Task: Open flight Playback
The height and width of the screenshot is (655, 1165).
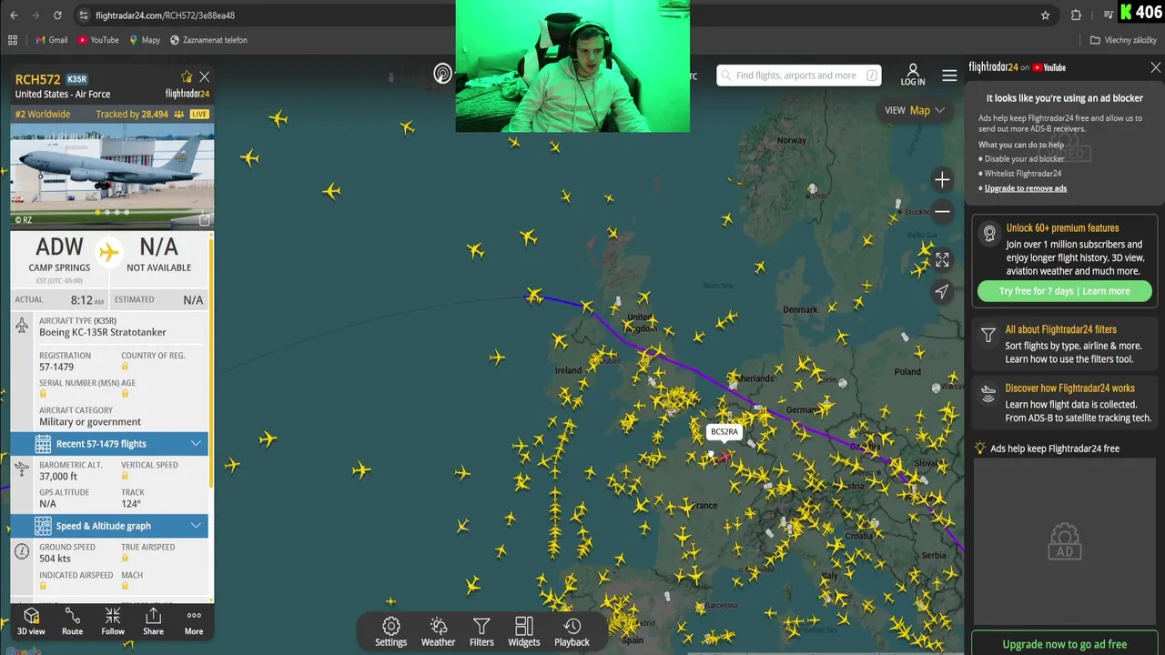Action: [x=572, y=632]
